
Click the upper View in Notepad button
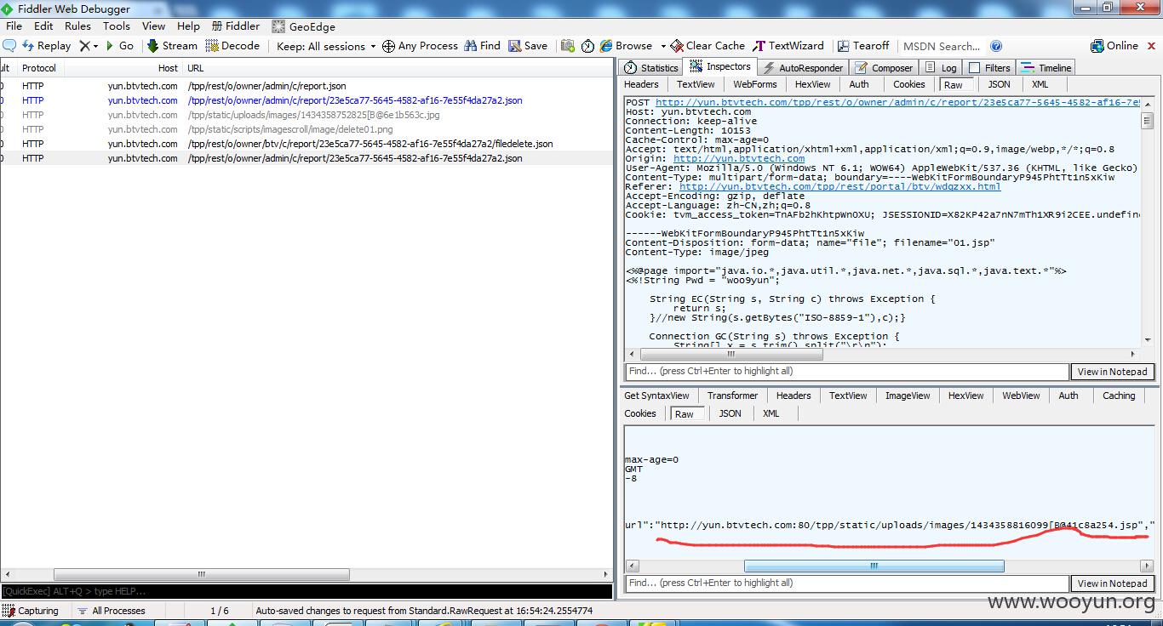(1112, 372)
